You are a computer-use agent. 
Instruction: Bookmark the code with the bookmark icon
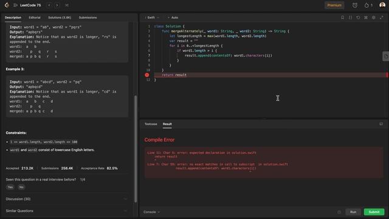click(x=343, y=18)
